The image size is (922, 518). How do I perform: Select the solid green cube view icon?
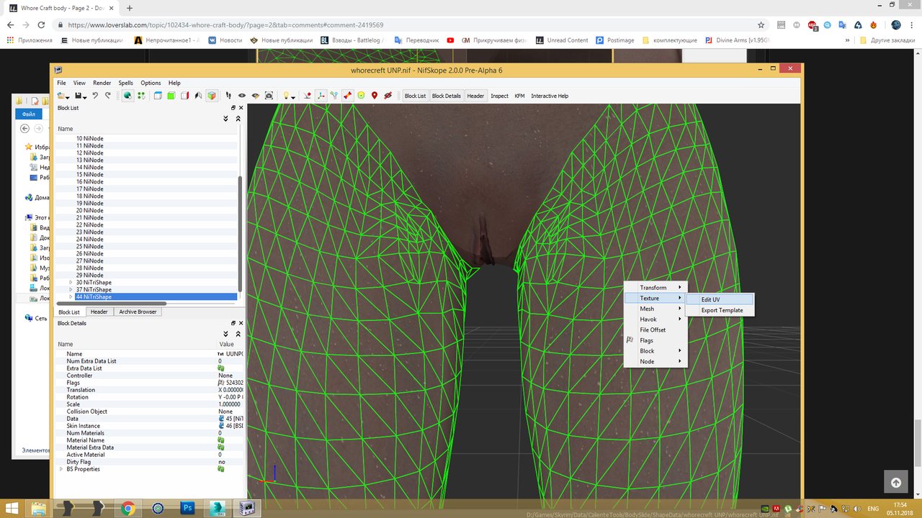click(171, 96)
